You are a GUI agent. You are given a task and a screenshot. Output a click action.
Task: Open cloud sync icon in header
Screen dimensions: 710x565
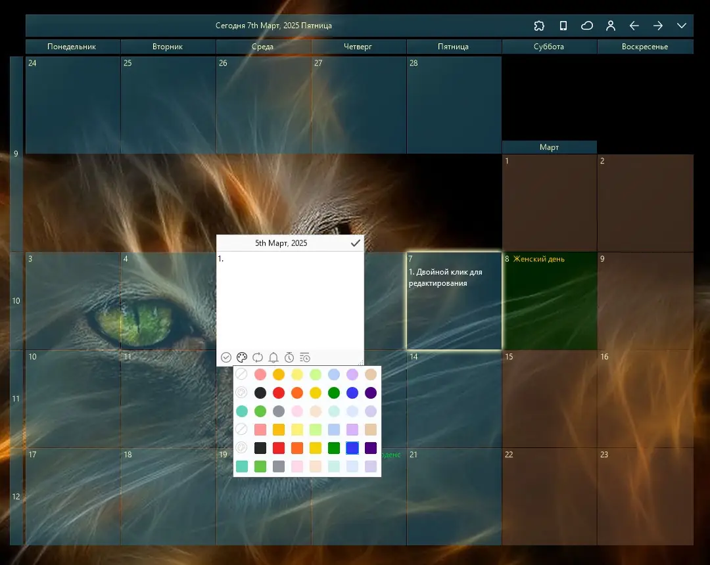[587, 26]
